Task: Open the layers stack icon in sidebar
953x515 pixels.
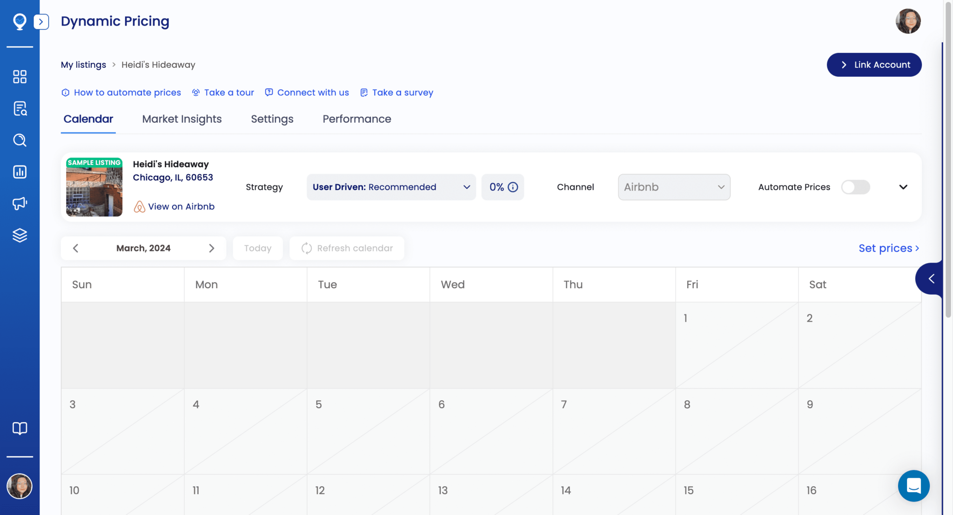Action: click(x=20, y=235)
